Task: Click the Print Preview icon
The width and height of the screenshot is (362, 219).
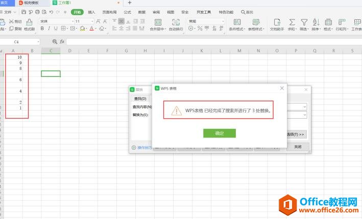Action: point(44,12)
